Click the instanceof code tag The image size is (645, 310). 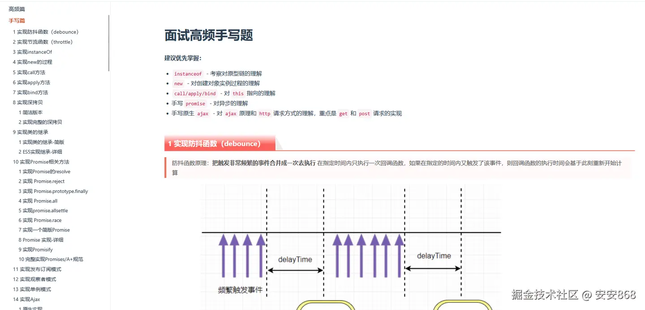(x=188, y=74)
